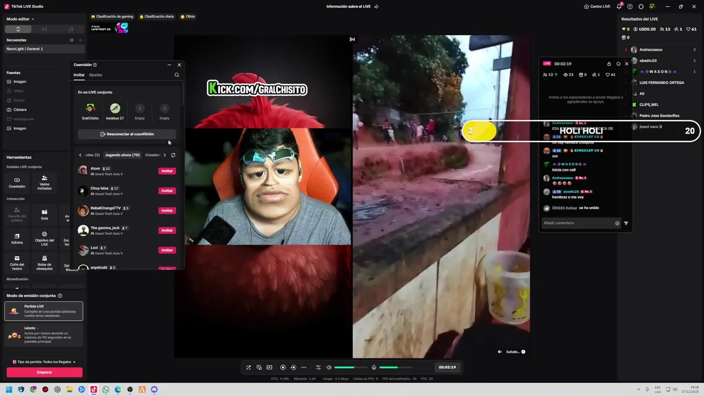Search creators in the Coemisión panel
This screenshot has width=704, height=396.
point(177,75)
